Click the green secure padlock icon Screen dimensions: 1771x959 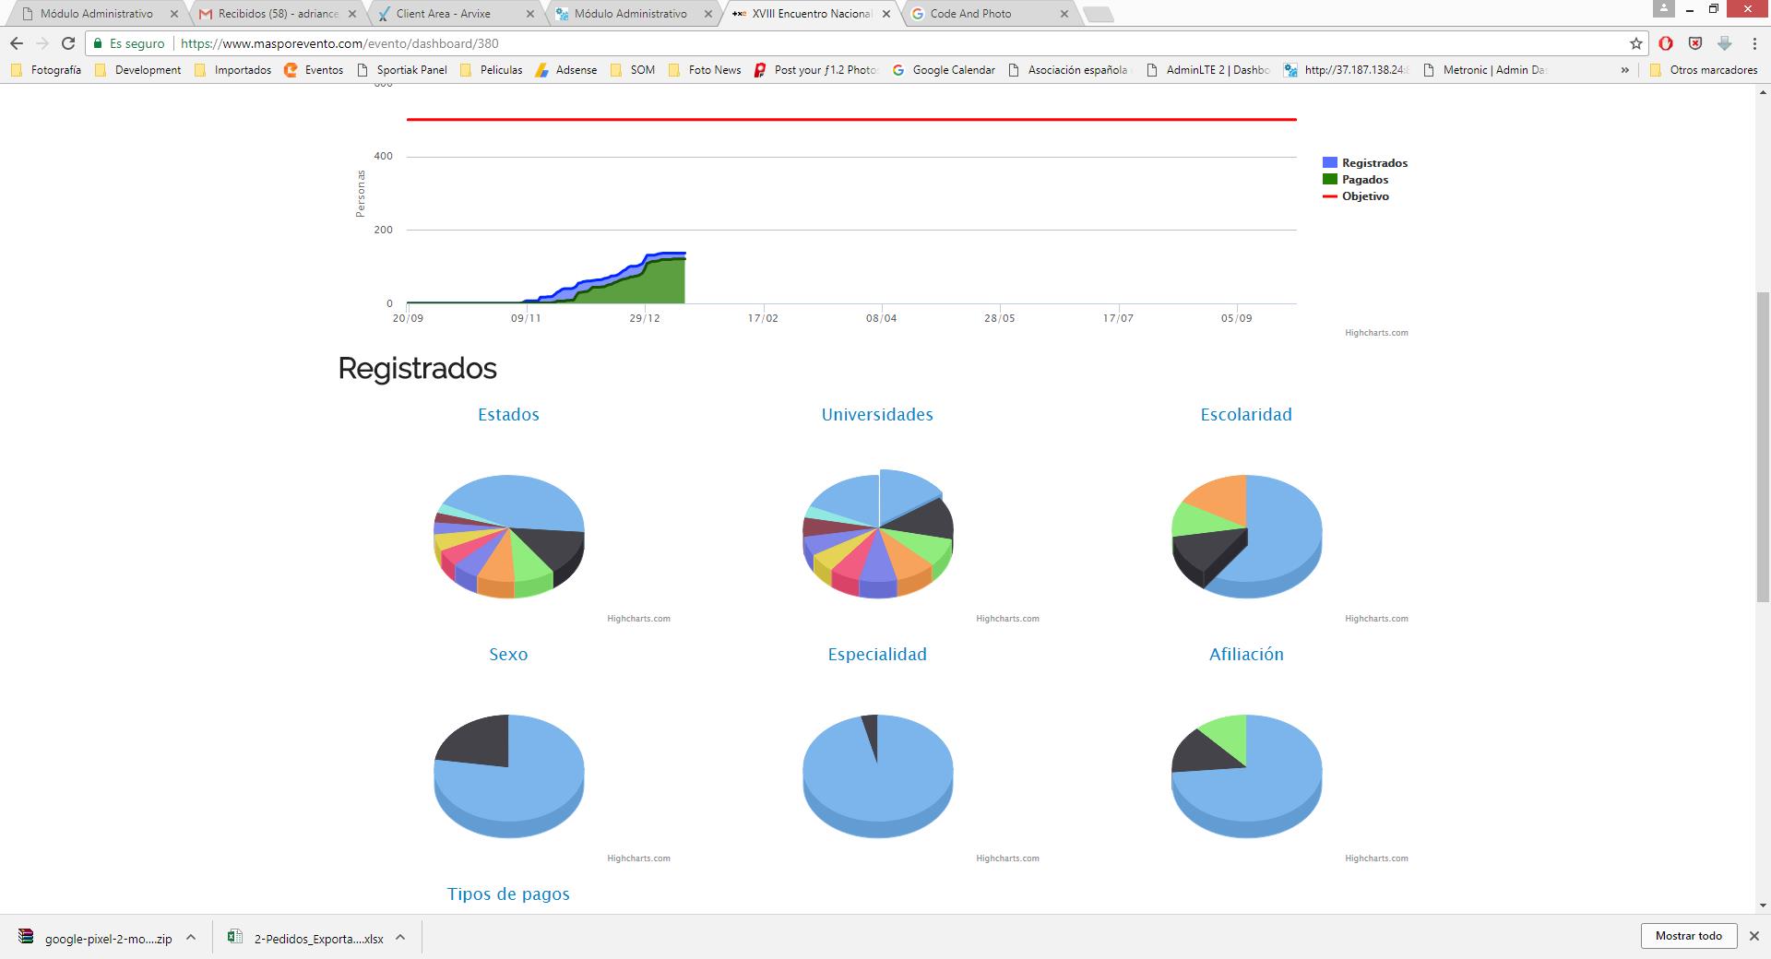[x=98, y=43]
